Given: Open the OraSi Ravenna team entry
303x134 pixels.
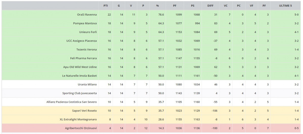Looking at the screenshot, I should coord(87,15).
